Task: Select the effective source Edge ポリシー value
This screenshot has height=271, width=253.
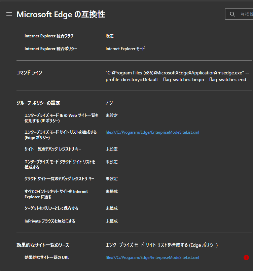Action: point(161,245)
